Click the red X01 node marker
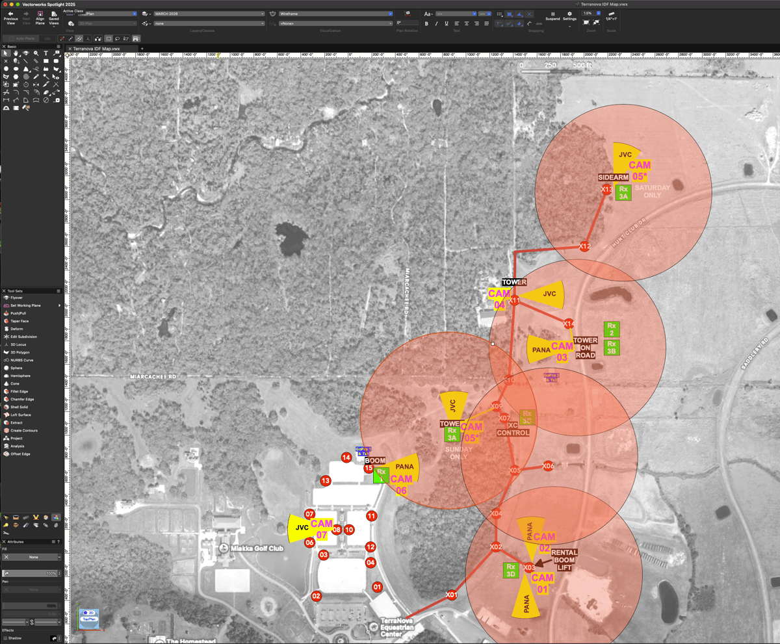780x644 pixels. tap(452, 595)
